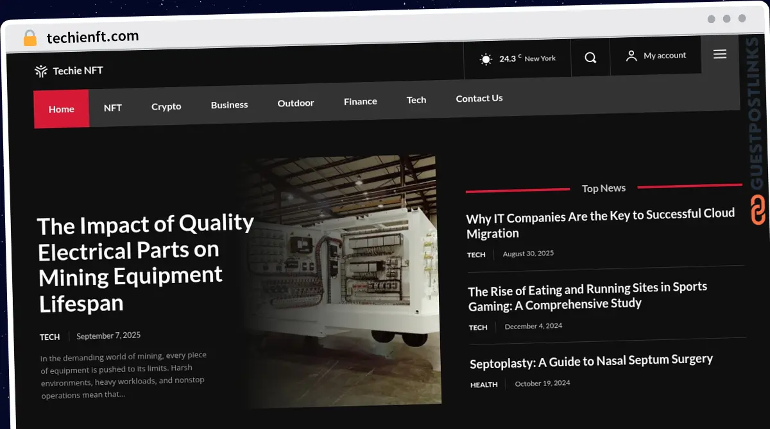The image size is (770, 429).
Task: Click the September 7, 2025 date
Action: point(108,336)
